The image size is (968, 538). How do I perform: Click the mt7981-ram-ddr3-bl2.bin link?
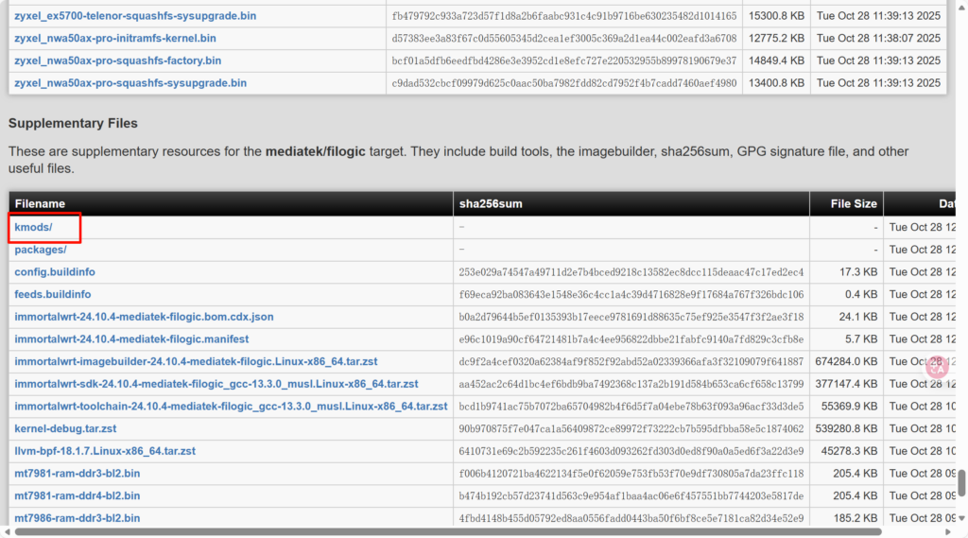[78, 473]
